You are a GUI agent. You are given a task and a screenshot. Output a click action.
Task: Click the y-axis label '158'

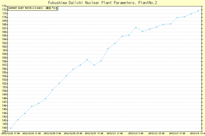click(4, 61)
